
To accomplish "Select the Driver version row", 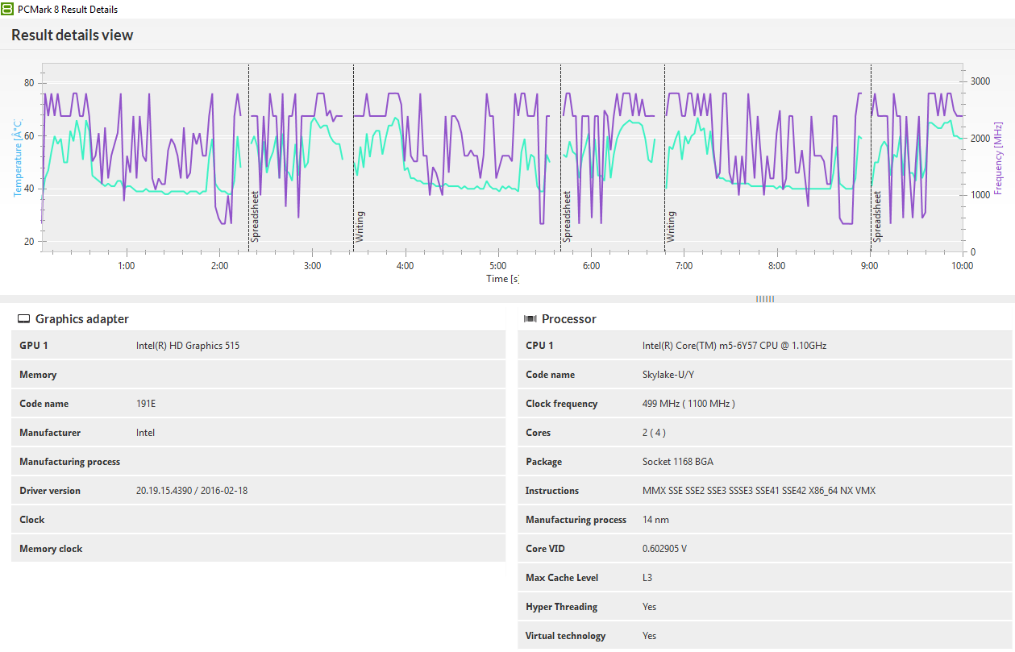I will [x=258, y=491].
